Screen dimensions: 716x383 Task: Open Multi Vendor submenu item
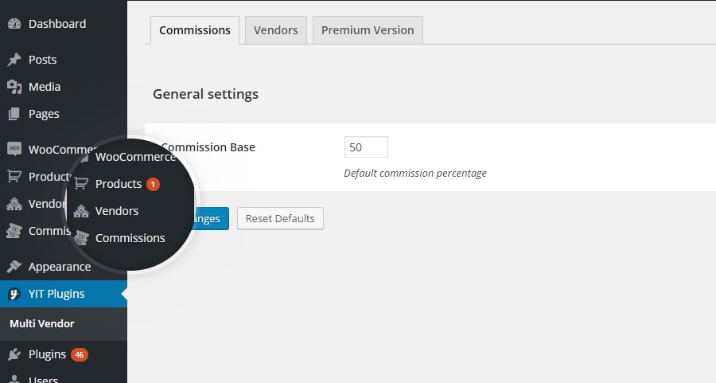click(42, 323)
